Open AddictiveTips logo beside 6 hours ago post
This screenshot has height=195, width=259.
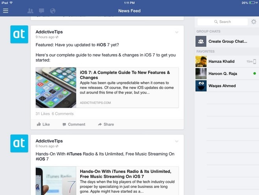pos(19,143)
